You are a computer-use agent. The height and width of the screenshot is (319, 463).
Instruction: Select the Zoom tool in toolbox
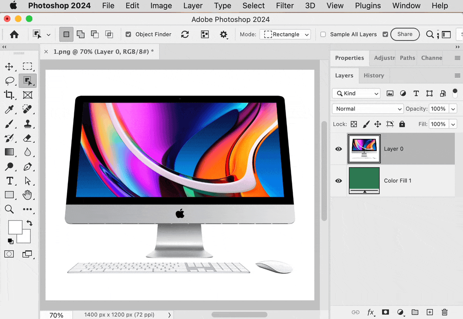pos(9,209)
